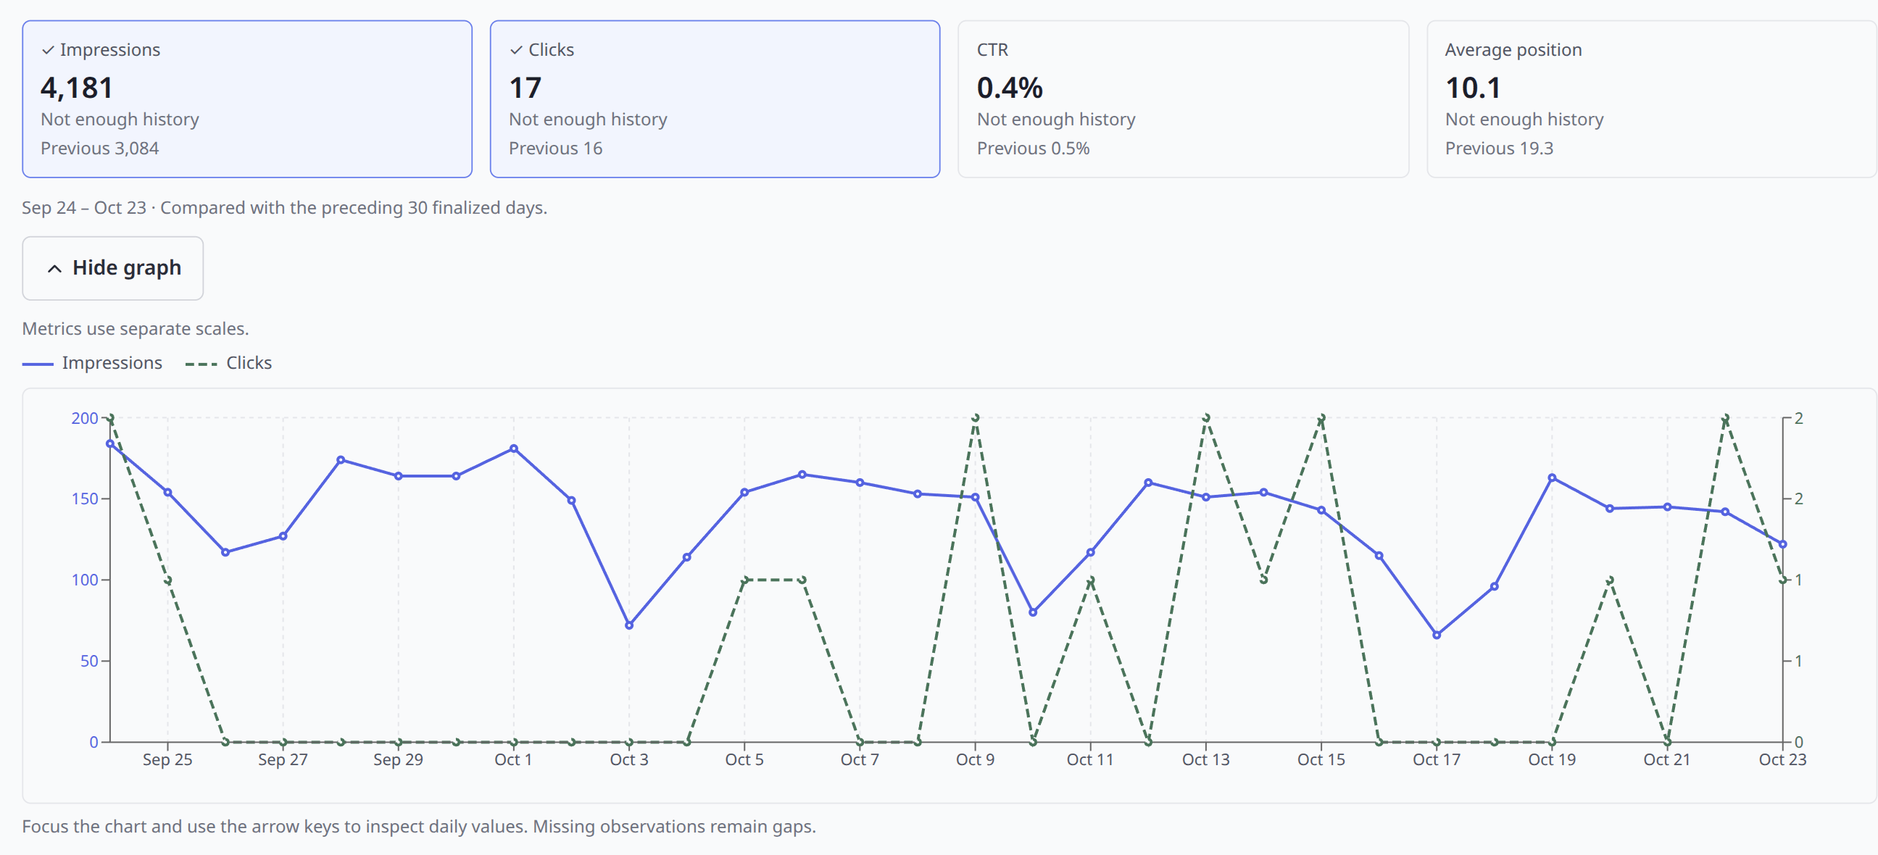Click the Sep 29 axis label
The height and width of the screenshot is (855, 1878).
398,759
